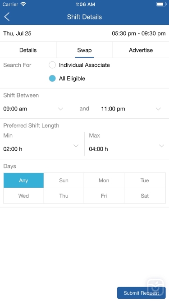Select Sun in the Days grid
The width and height of the screenshot is (169, 301).
point(64,180)
